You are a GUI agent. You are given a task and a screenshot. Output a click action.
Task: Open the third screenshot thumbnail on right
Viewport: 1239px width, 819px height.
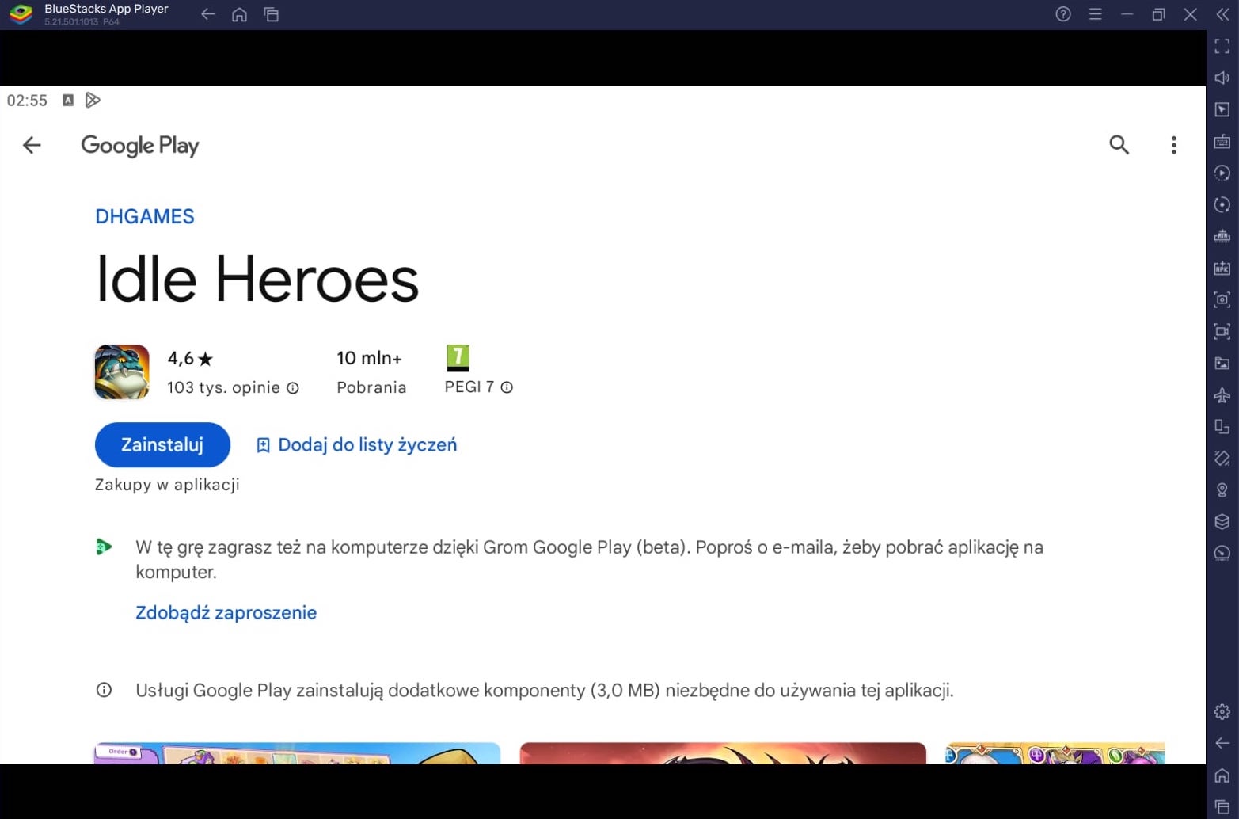pyautogui.click(x=1055, y=753)
